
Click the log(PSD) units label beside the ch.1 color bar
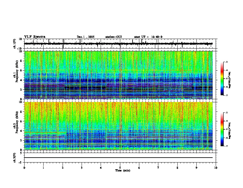[230, 80]
